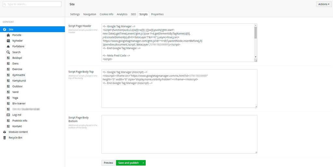
Task: Open the Praktisk info node
Action: (20, 121)
